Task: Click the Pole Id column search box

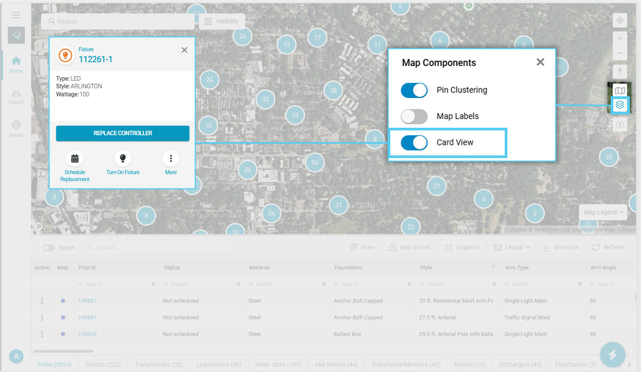Action: (113, 285)
